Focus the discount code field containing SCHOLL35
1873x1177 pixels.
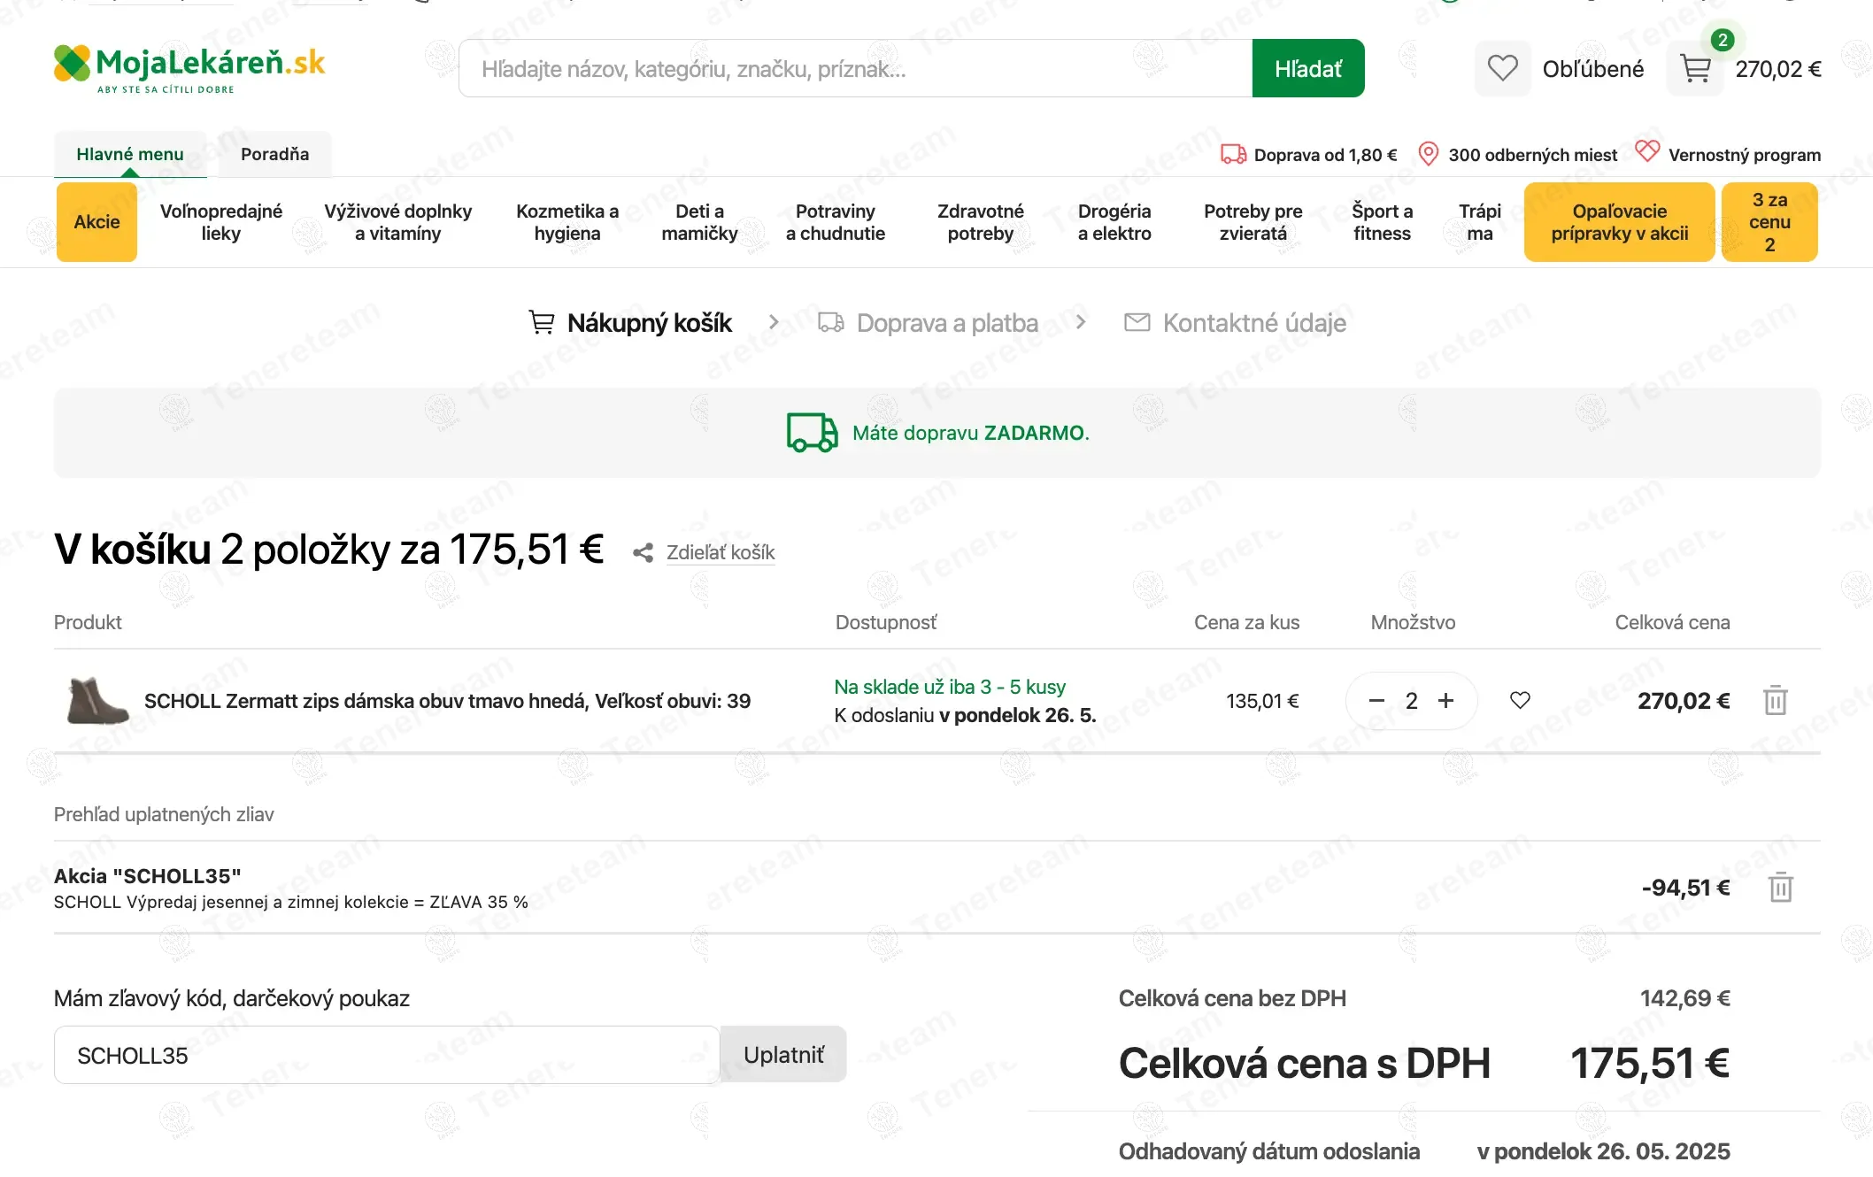tap(387, 1055)
